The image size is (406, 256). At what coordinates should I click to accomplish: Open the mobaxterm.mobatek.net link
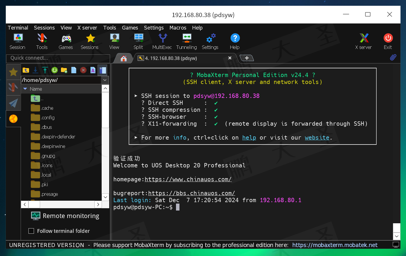[335, 245]
